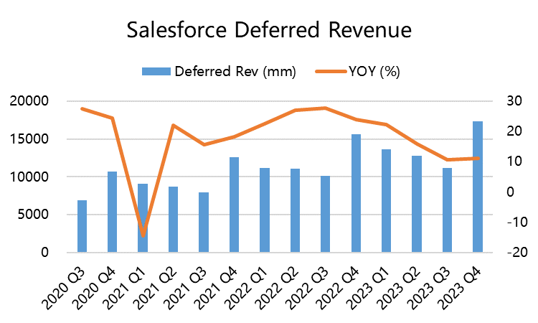Screen dimensions: 538x323
Task: Select the 2021 Q2 bar
Action: pos(174,220)
